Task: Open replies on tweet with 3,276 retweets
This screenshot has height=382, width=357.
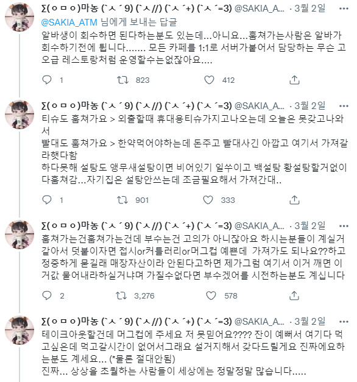Action: point(47,295)
